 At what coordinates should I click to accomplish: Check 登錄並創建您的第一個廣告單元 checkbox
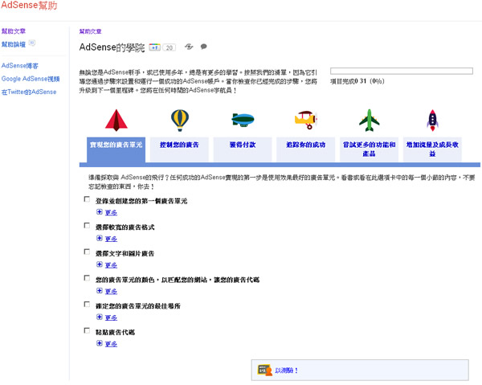87,199
